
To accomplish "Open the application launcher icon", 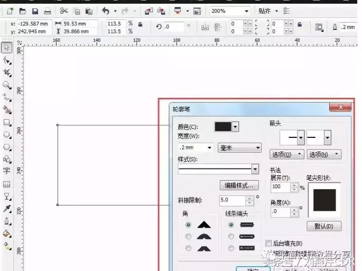I will 178,11.
